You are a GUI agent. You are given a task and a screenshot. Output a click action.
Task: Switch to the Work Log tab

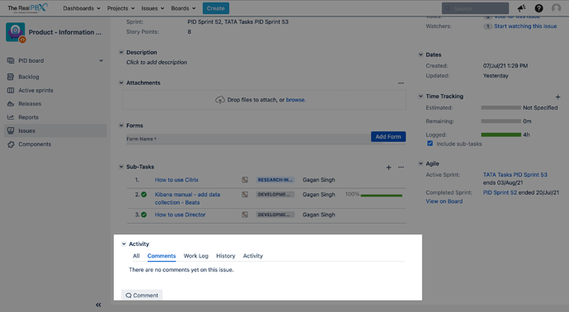(196, 256)
